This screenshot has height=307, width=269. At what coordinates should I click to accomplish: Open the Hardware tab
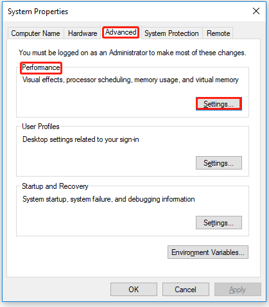coord(82,33)
